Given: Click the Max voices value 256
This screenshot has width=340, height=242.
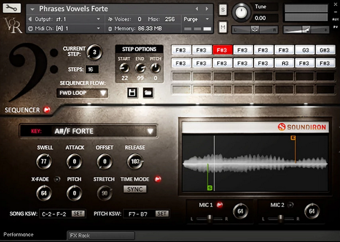Looking at the screenshot, I should click(169, 19).
